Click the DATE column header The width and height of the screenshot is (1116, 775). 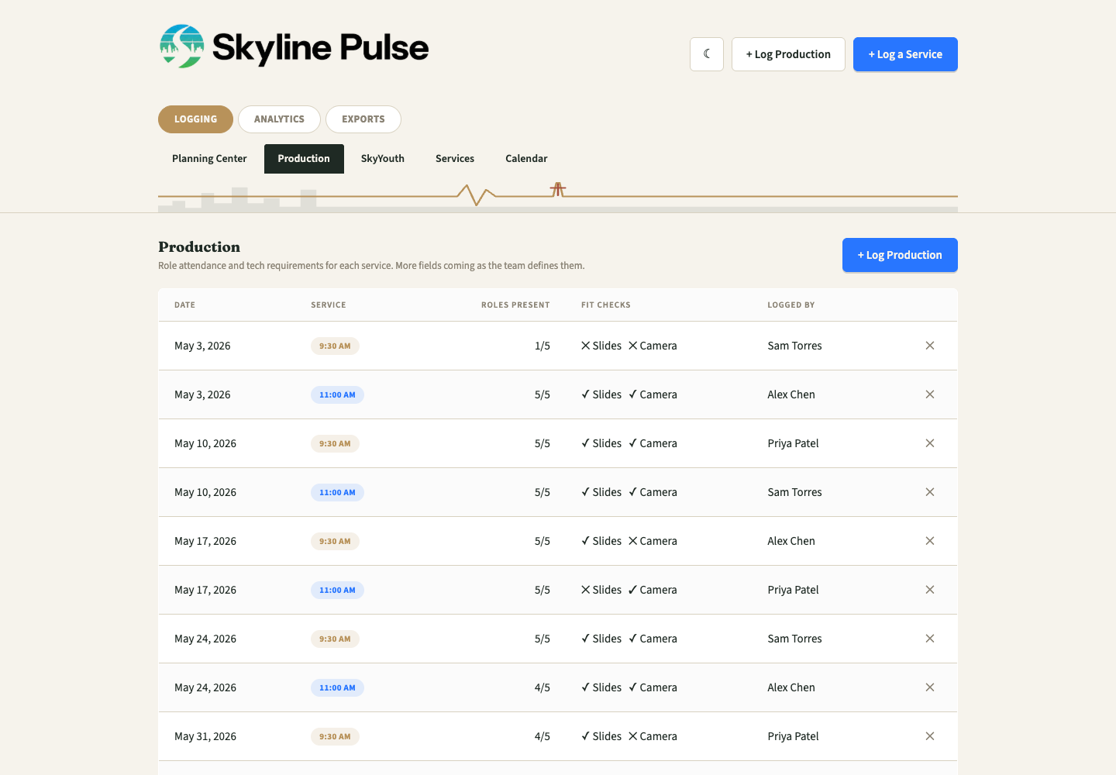(184, 305)
